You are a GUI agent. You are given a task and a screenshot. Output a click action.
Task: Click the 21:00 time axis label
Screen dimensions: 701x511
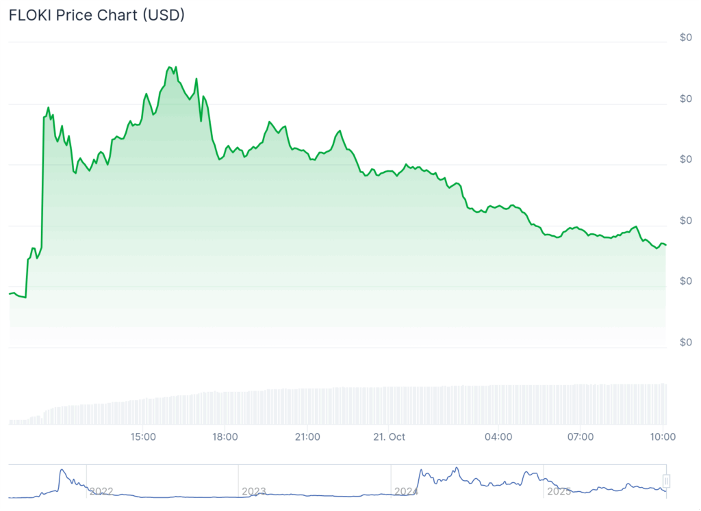click(307, 436)
